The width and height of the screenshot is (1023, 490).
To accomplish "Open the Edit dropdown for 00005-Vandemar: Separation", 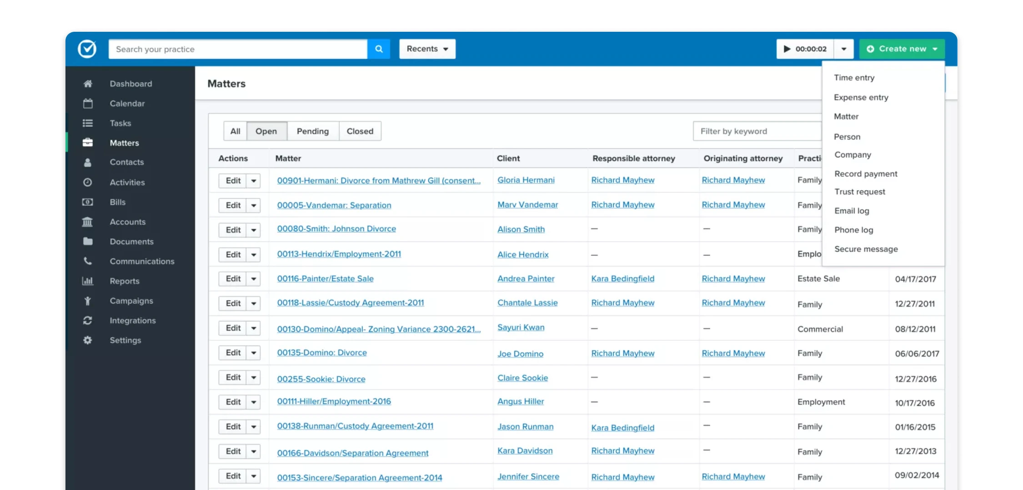I will pyautogui.click(x=253, y=205).
